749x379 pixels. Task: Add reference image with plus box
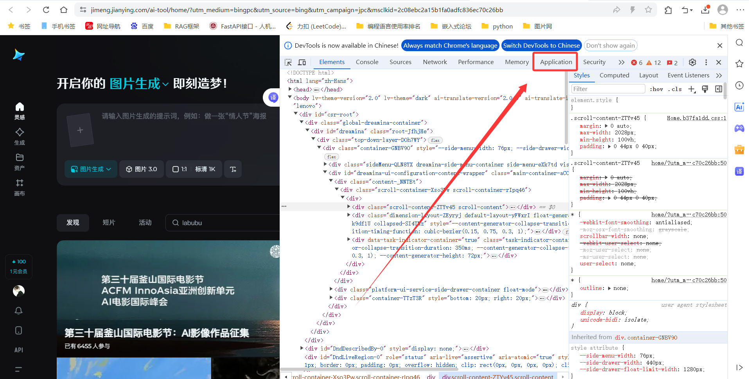[80, 130]
